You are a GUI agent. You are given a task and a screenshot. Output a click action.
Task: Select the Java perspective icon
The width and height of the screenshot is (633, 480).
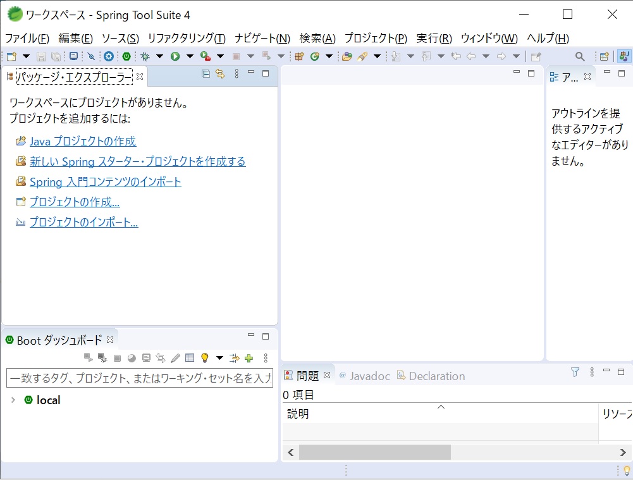pyautogui.click(x=624, y=56)
